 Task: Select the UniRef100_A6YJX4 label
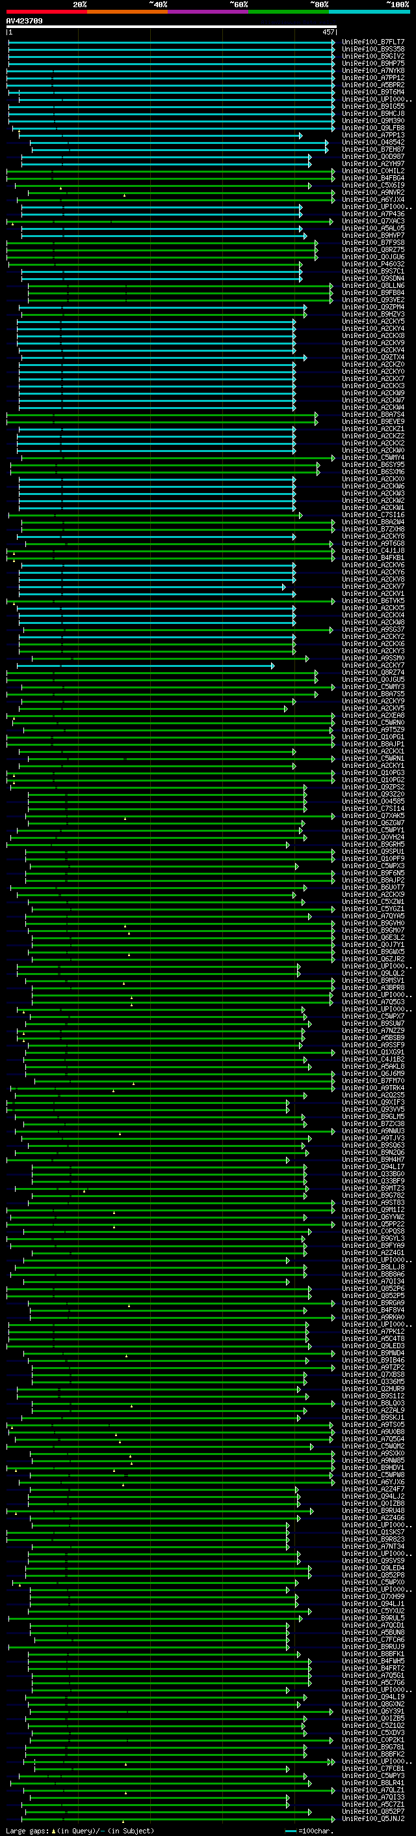tap(372, 199)
